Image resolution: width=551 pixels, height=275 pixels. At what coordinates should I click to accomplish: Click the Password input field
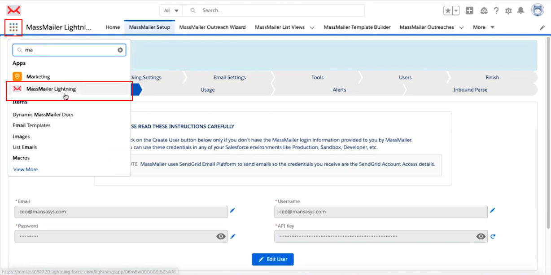tap(121, 236)
